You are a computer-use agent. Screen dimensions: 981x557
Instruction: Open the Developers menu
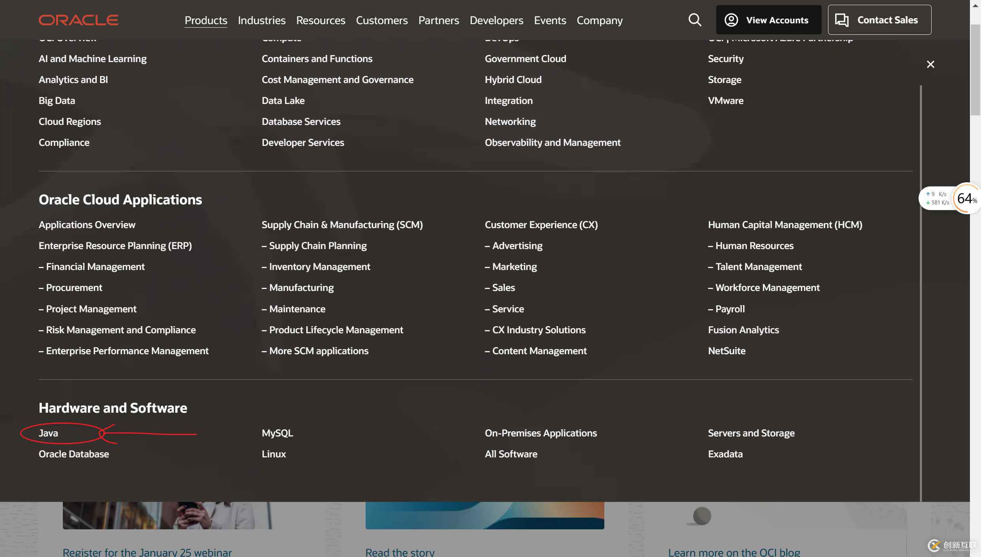point(496,20)
